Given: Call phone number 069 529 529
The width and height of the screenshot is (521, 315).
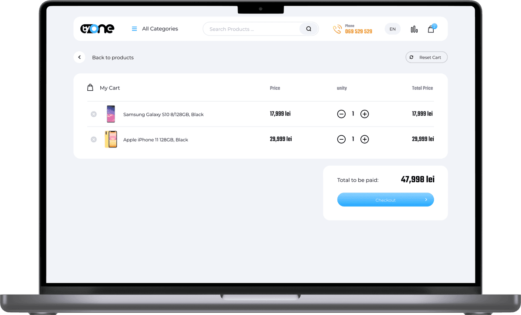Looking at the screenshot, I should tap(359, 31).
